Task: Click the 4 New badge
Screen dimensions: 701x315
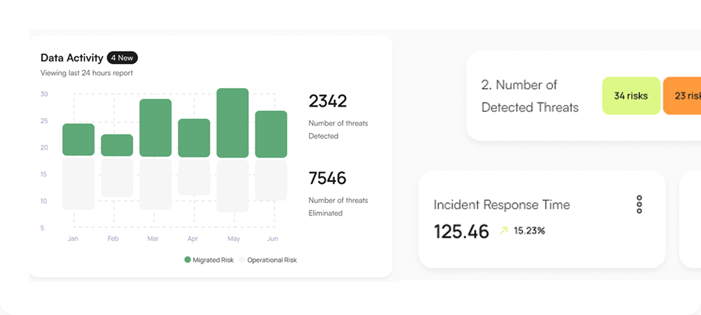Action: (x=122, y=58)
